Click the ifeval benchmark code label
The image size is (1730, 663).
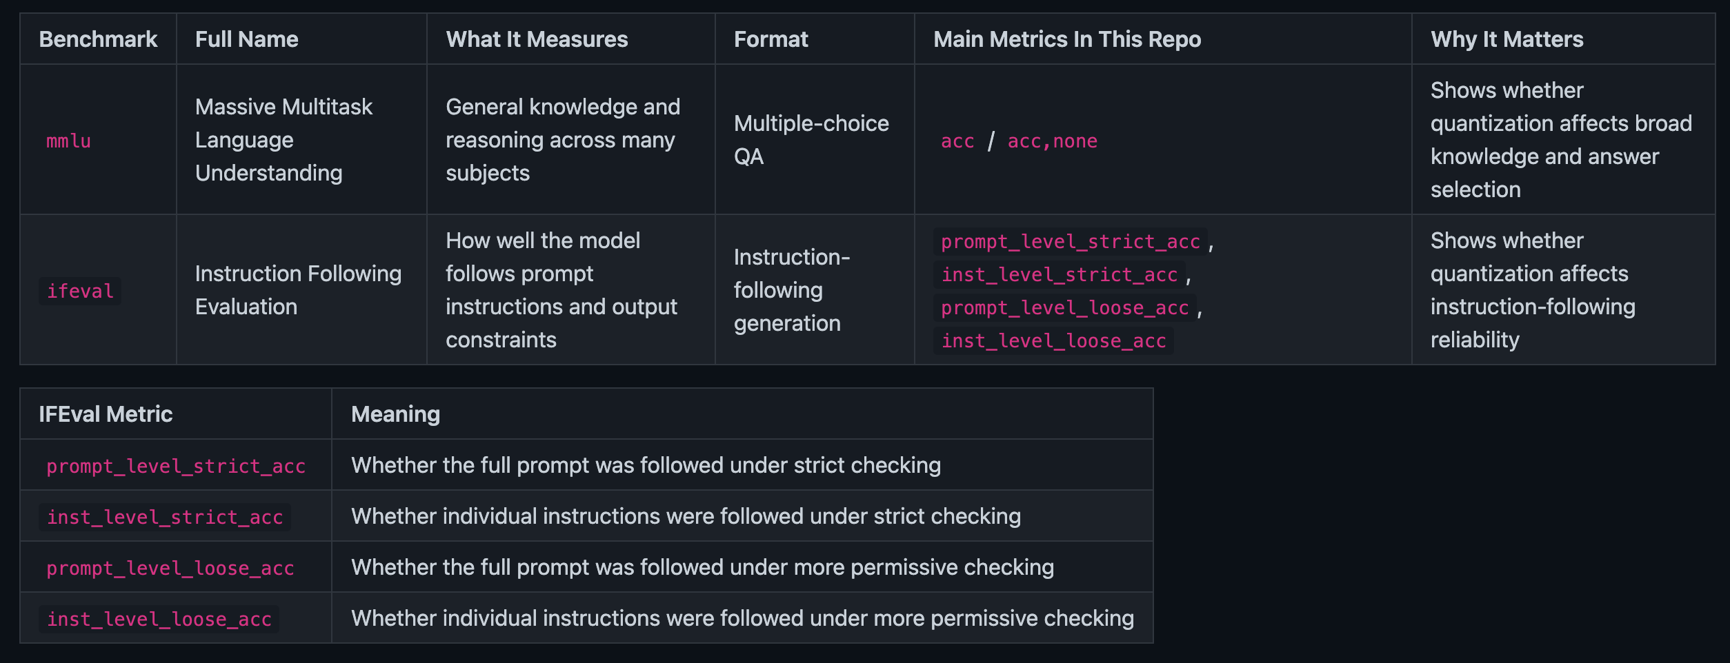(x=80, y=291)
